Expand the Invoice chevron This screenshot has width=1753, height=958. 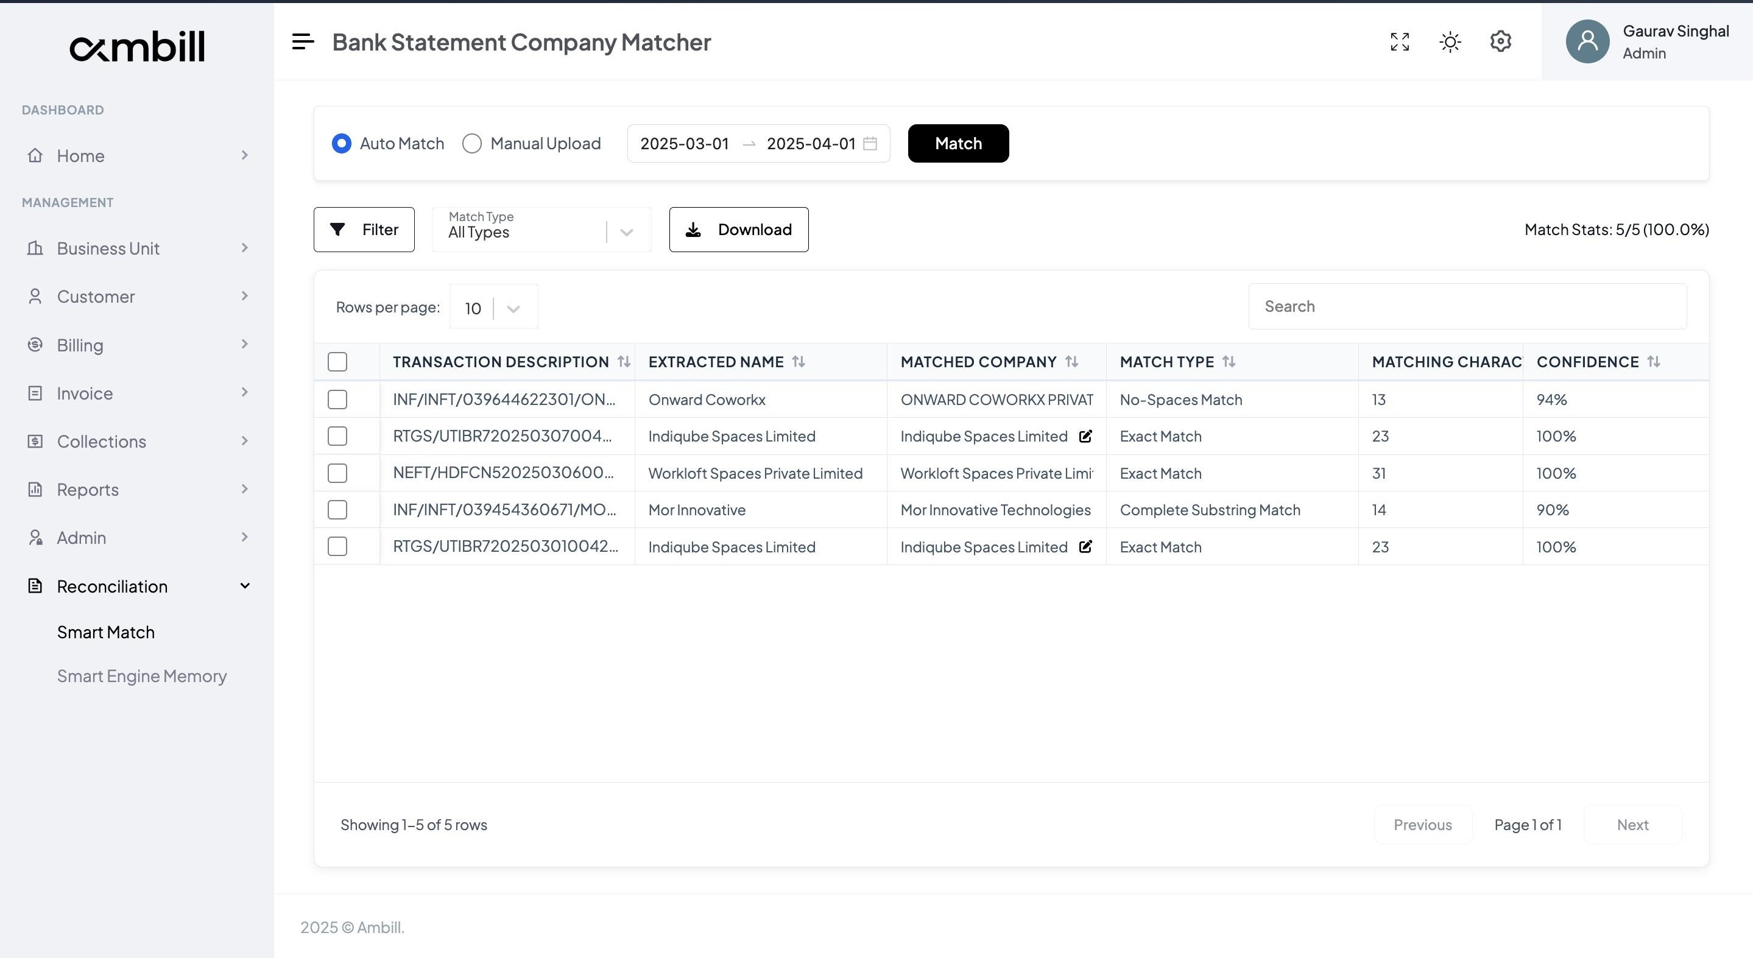pos(244,393)
